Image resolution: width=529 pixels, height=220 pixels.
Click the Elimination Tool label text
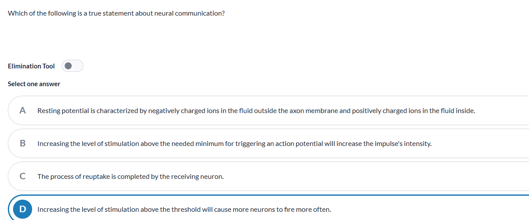31,66
